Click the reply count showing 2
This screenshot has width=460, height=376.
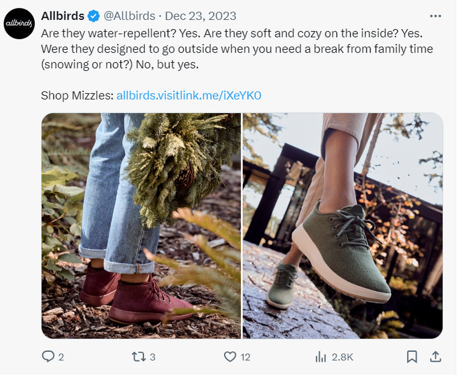pyautogui.click(x=61, y=357)
